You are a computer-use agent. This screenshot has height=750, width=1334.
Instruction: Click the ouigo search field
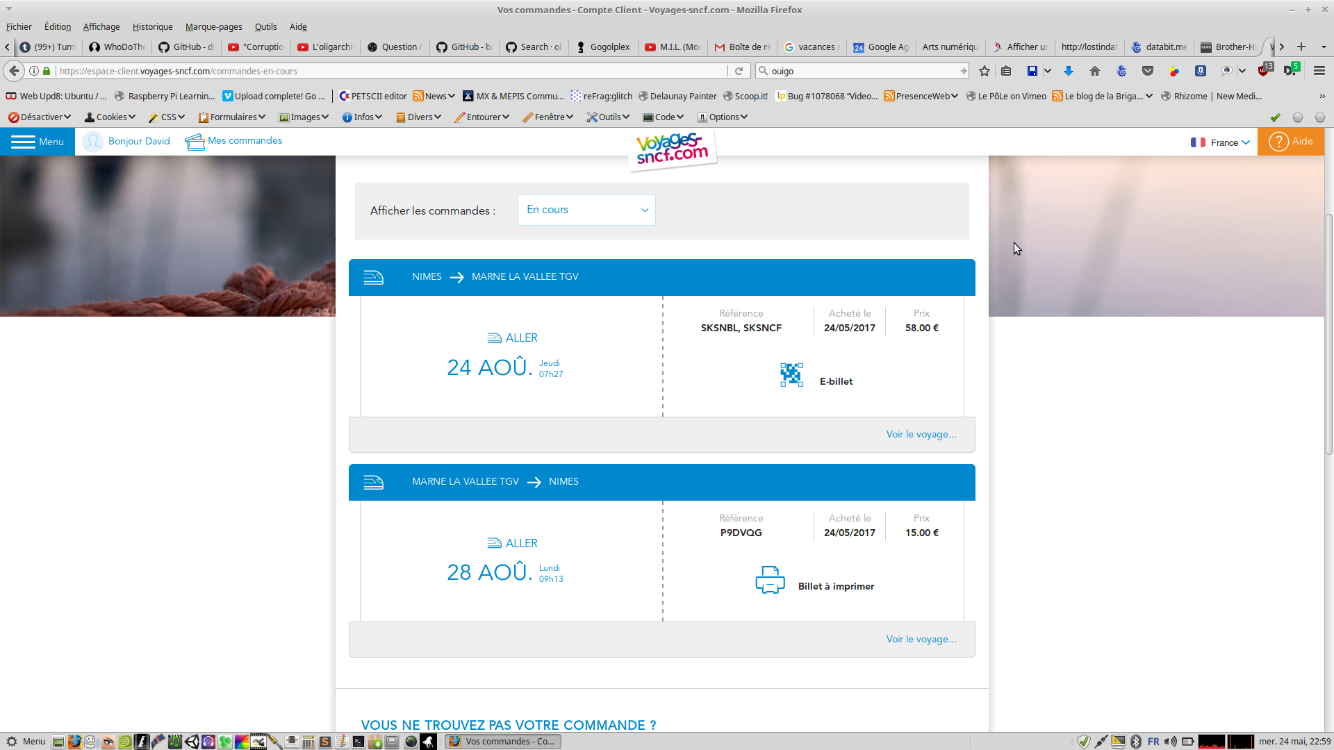[x=862, y=71]
